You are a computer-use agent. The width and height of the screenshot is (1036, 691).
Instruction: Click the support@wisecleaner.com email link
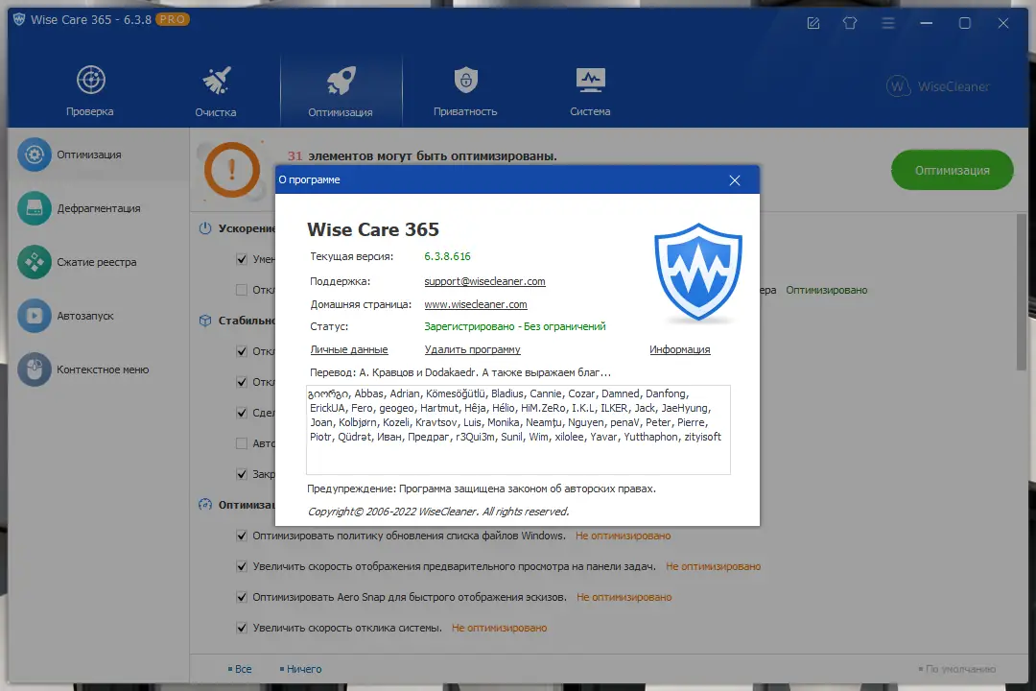pos(485,281)
